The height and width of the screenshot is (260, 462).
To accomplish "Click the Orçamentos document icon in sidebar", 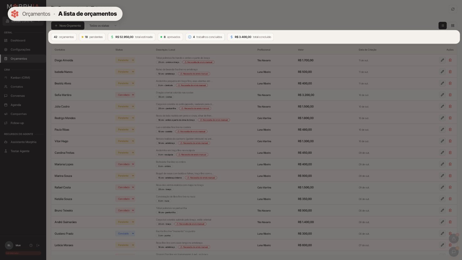I will (6, 59).
